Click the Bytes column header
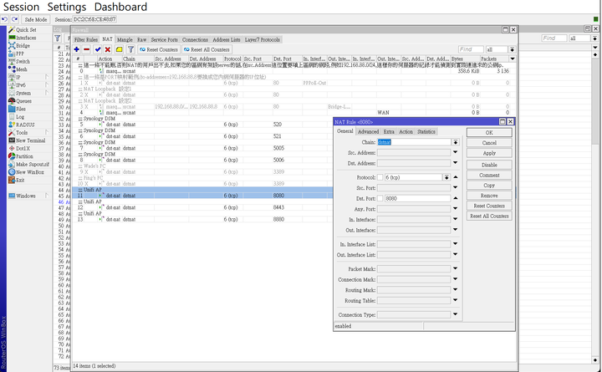Image resolution: width=602 pixels, height=372 pixels. [x=465, y=59]
